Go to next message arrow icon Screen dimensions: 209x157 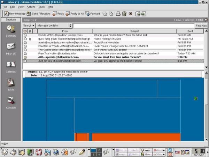[144, 14]
